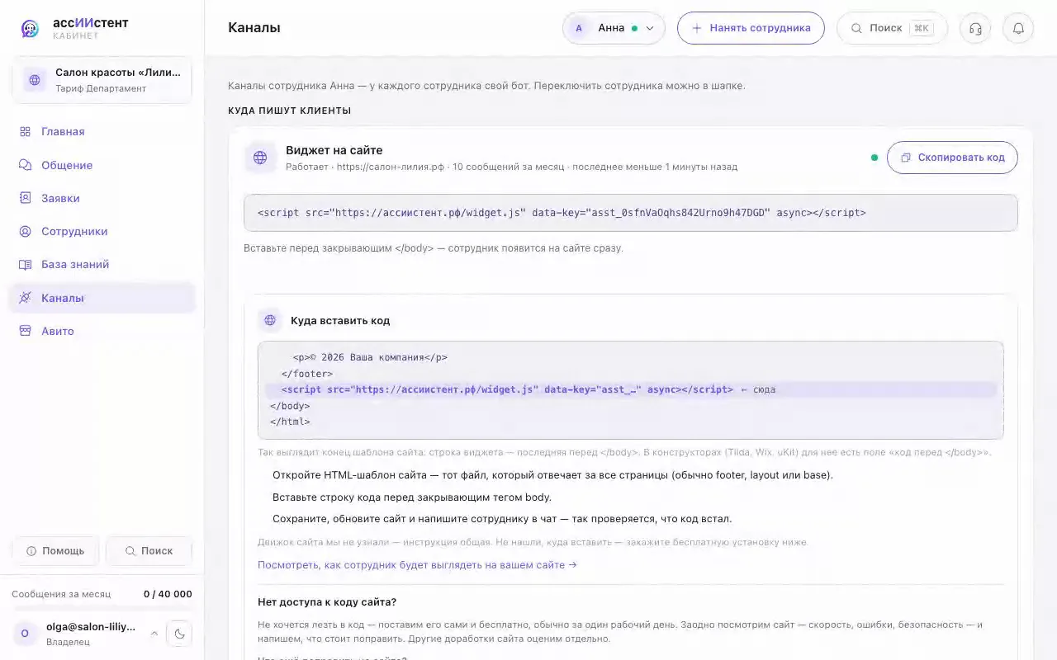The image size is (1057, 660).
Task: Open the Сотрудники page
Action: [x=102, y=232]
